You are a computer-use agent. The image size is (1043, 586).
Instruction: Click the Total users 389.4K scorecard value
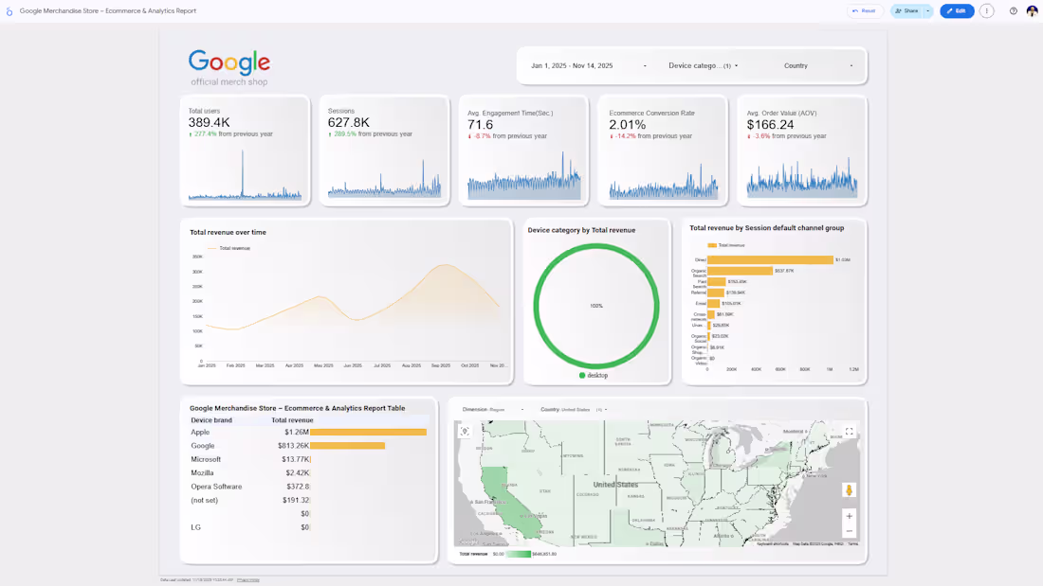[209, 122]
